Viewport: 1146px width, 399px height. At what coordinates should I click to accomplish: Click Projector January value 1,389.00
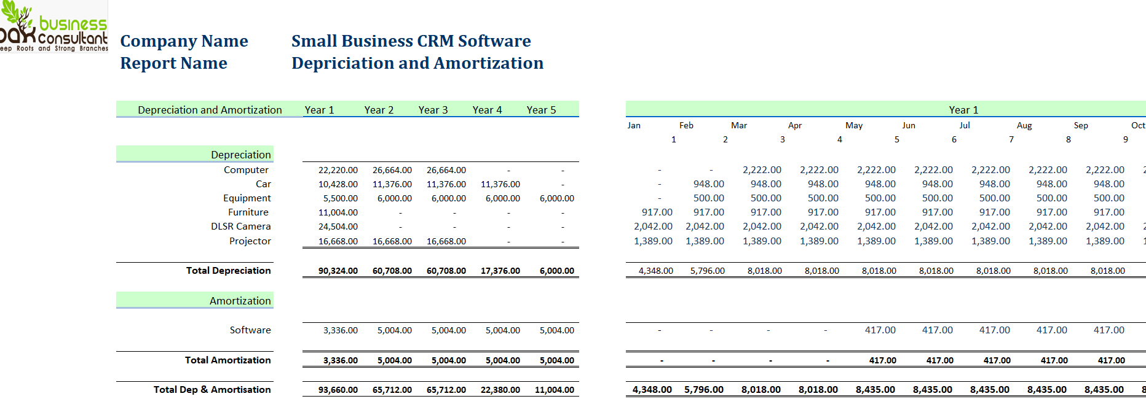pyautogui.click(x=653, y=241)
